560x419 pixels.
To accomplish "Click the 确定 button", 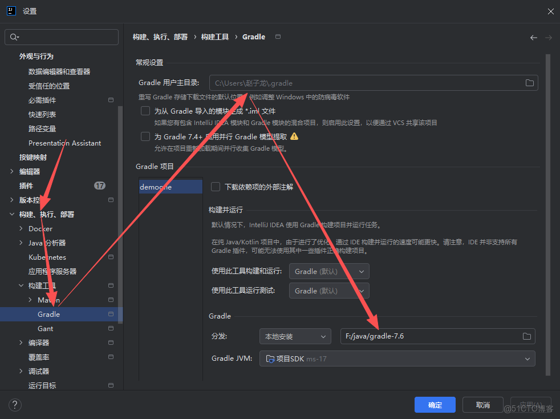I will (x=435, y=404).
